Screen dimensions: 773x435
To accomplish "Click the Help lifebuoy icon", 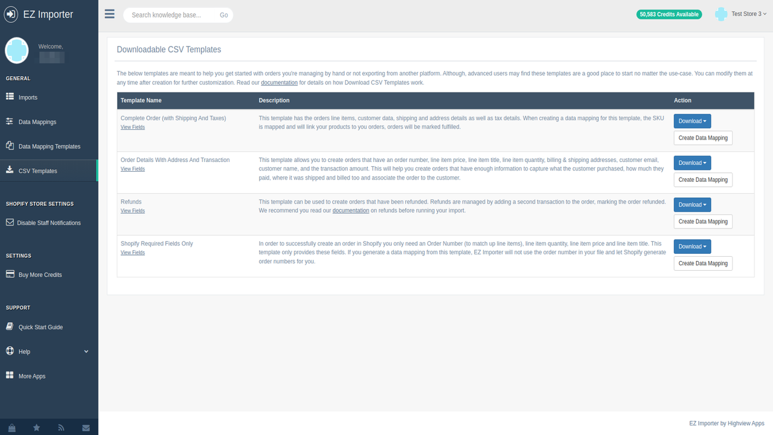I will [10, 351].
